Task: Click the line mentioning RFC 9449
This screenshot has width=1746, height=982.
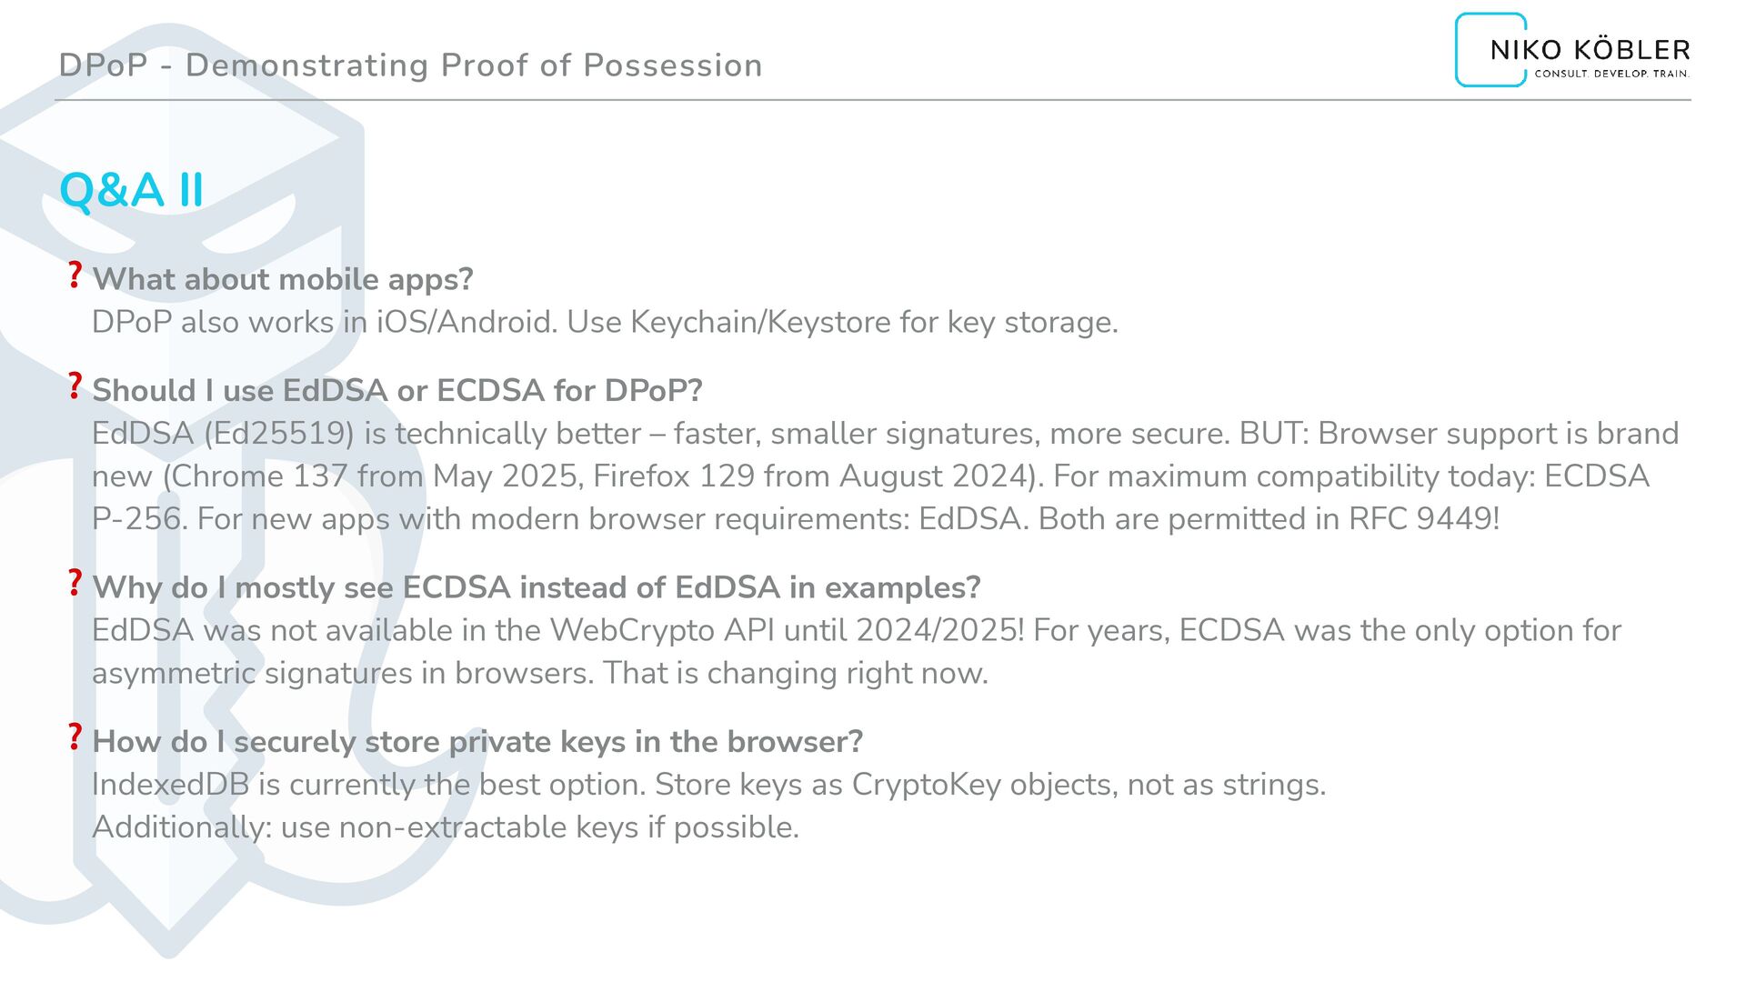Action: click(x=796, y=518)
